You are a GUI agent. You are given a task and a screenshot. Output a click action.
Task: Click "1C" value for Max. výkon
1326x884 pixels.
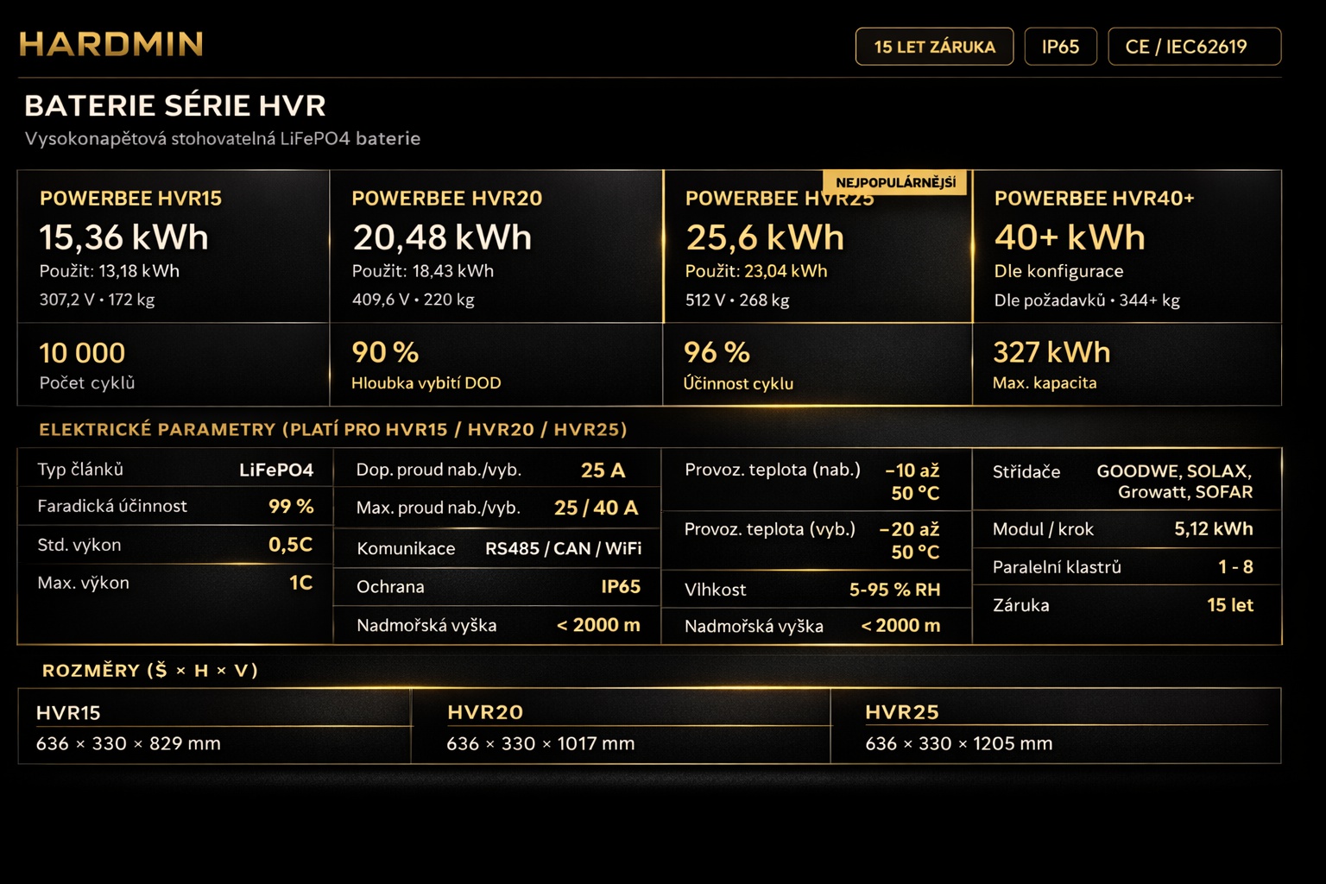click(301, 583)
